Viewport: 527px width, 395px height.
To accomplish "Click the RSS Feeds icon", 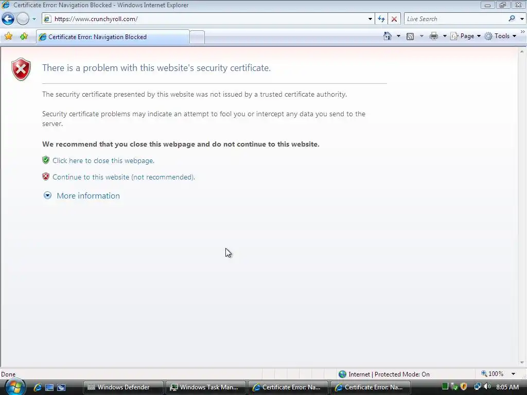I will click(x=410, y=37).
